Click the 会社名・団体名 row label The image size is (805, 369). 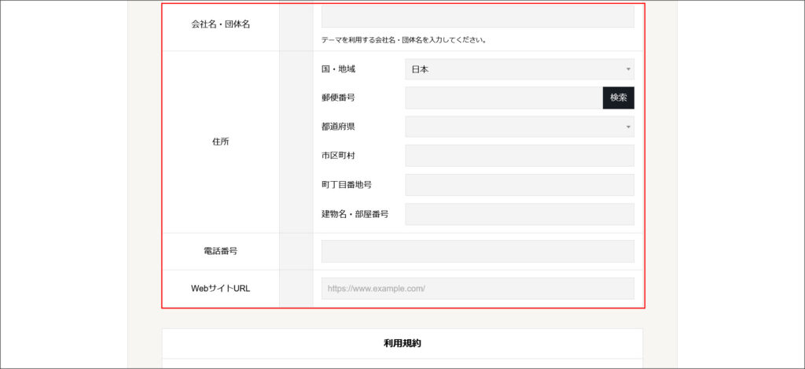click(x=220, y=24)
